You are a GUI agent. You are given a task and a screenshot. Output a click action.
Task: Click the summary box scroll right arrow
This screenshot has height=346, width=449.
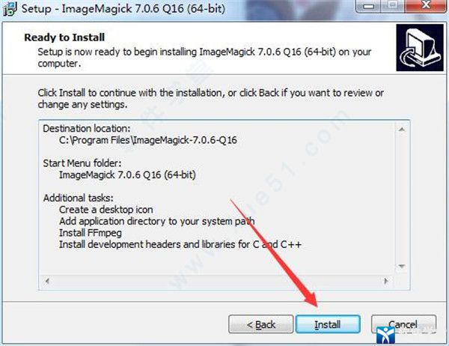(x=386, y=281)
